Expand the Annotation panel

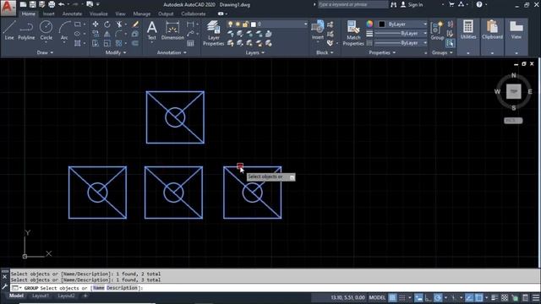(x=172, y=52)
